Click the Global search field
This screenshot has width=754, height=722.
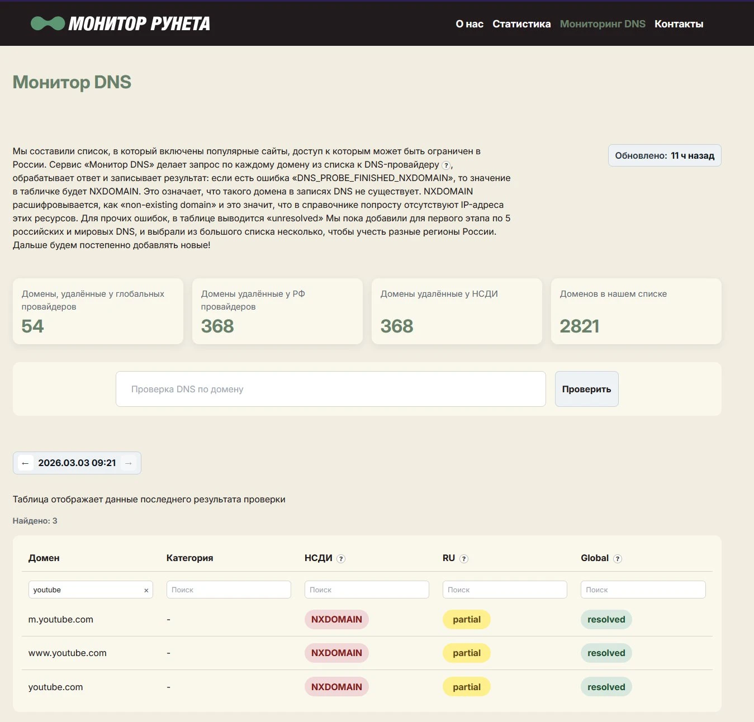(643, 590)
